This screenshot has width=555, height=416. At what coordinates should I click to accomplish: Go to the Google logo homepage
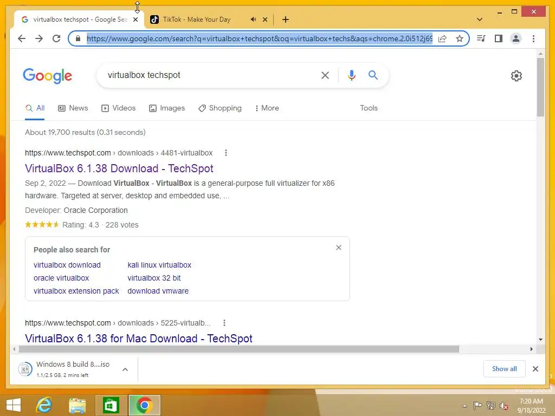click(x=48, y=76)
